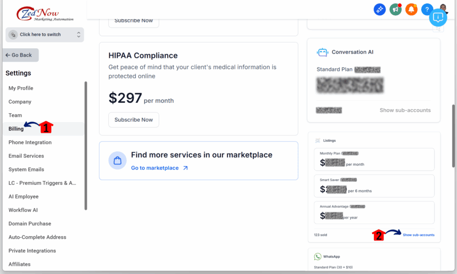Click the account switcher cursor icon
Screen dimensions: 457x274
(13, 35)
